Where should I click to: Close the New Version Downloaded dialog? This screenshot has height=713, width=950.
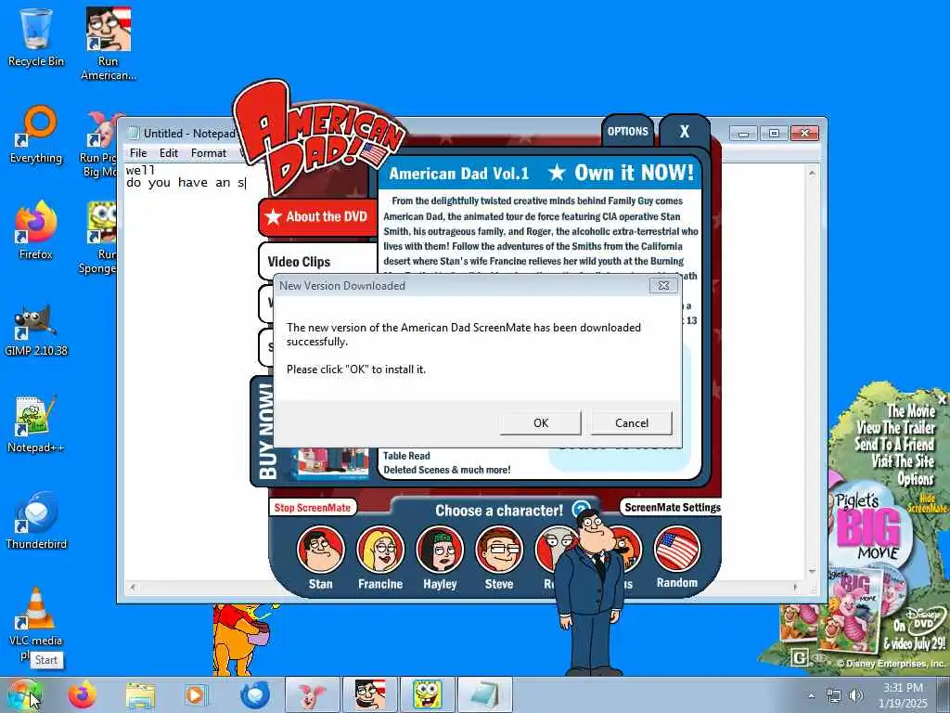[x=663, y=286]
